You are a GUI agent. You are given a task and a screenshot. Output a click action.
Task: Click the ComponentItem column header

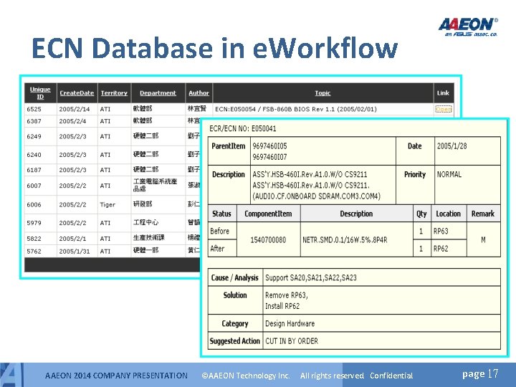[x=268, y=214]
